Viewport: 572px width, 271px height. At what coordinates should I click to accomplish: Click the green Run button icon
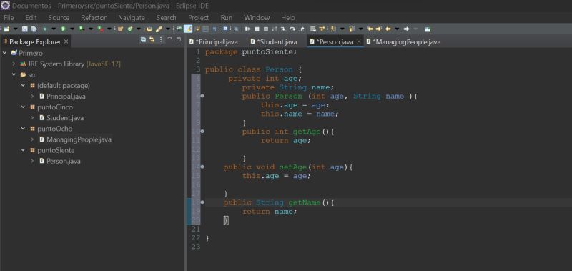[63, 29]
